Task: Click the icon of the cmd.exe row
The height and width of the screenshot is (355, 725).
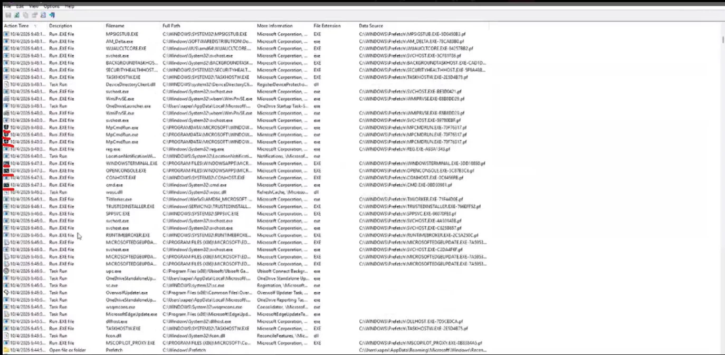Action: click(6, 185)
